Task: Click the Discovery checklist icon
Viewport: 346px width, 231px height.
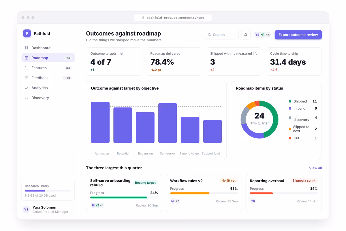Action: pyautogui.click(x=27, y=98)
